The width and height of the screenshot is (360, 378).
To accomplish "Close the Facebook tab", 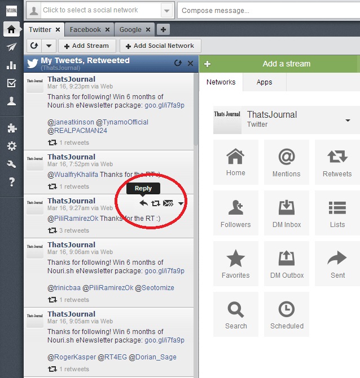I will point(107,30).
